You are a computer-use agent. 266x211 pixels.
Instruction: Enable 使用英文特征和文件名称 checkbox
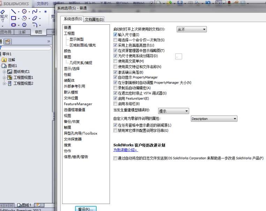point(115,67)
